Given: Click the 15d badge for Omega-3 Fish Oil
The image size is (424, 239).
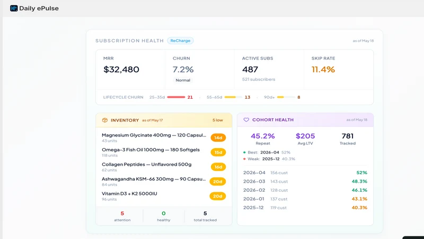Looking at the screenshot, I should 218,152.
